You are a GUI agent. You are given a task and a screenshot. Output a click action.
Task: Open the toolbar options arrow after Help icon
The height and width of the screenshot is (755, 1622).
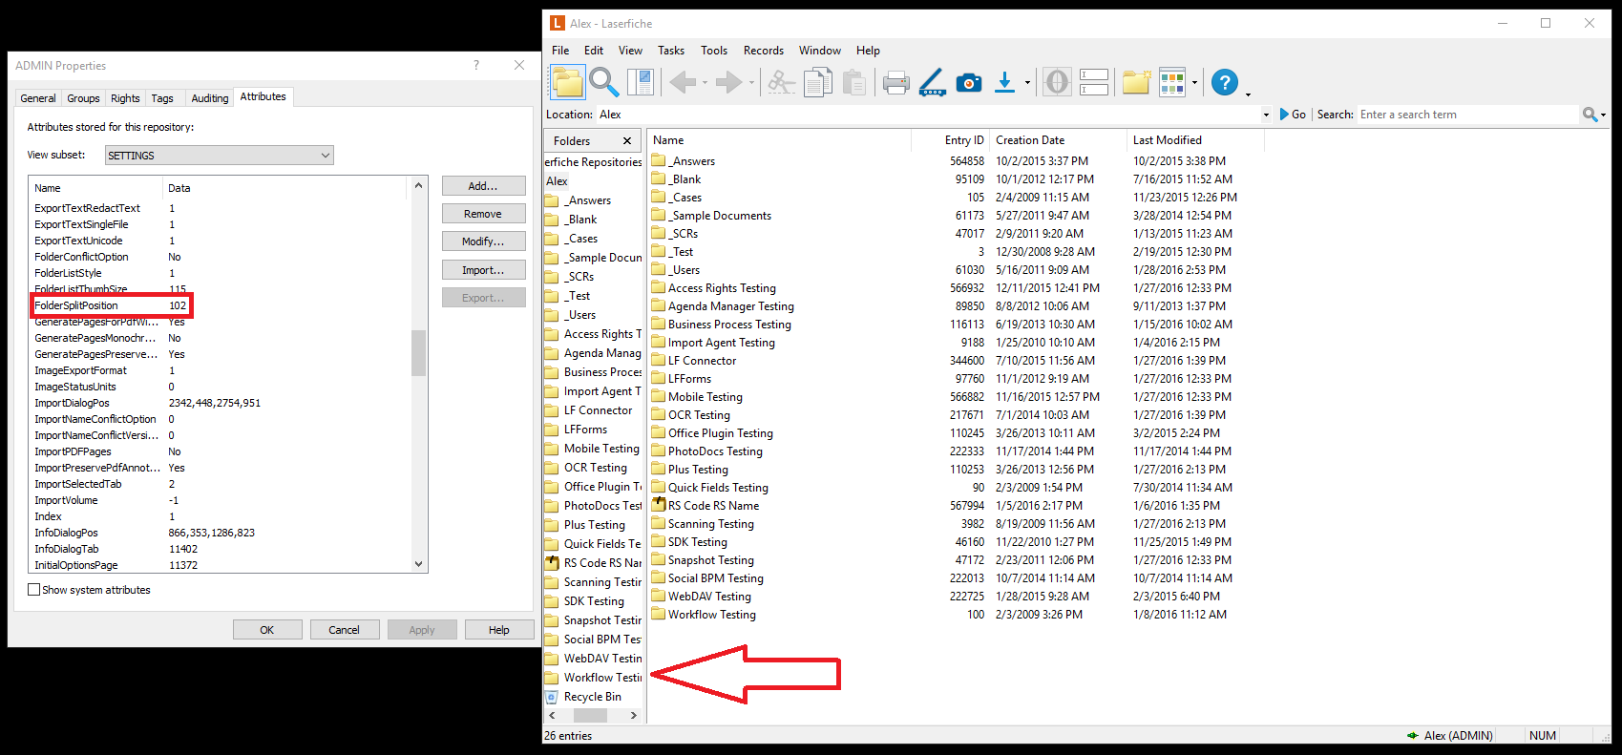pyautogui.click(x=1248, y=94)
